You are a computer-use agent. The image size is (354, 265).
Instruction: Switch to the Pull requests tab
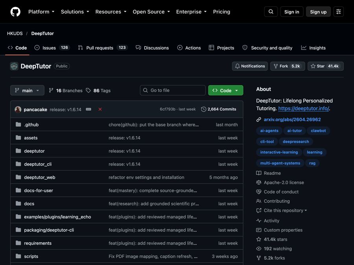click(x=103, y=48)
